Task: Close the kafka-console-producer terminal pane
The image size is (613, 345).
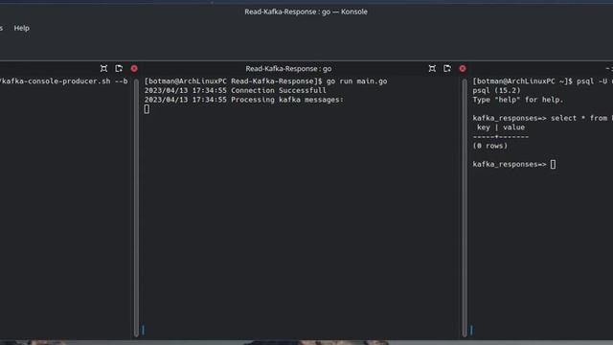Action: click(134, 68)
